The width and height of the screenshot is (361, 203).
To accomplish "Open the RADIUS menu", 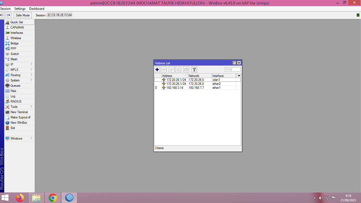I will pyautogui.click(x=19, y=101).
